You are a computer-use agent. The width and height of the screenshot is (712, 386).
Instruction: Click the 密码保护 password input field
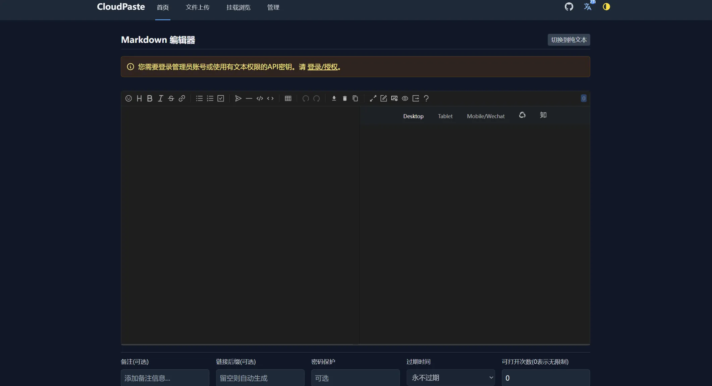pos(355,378)
